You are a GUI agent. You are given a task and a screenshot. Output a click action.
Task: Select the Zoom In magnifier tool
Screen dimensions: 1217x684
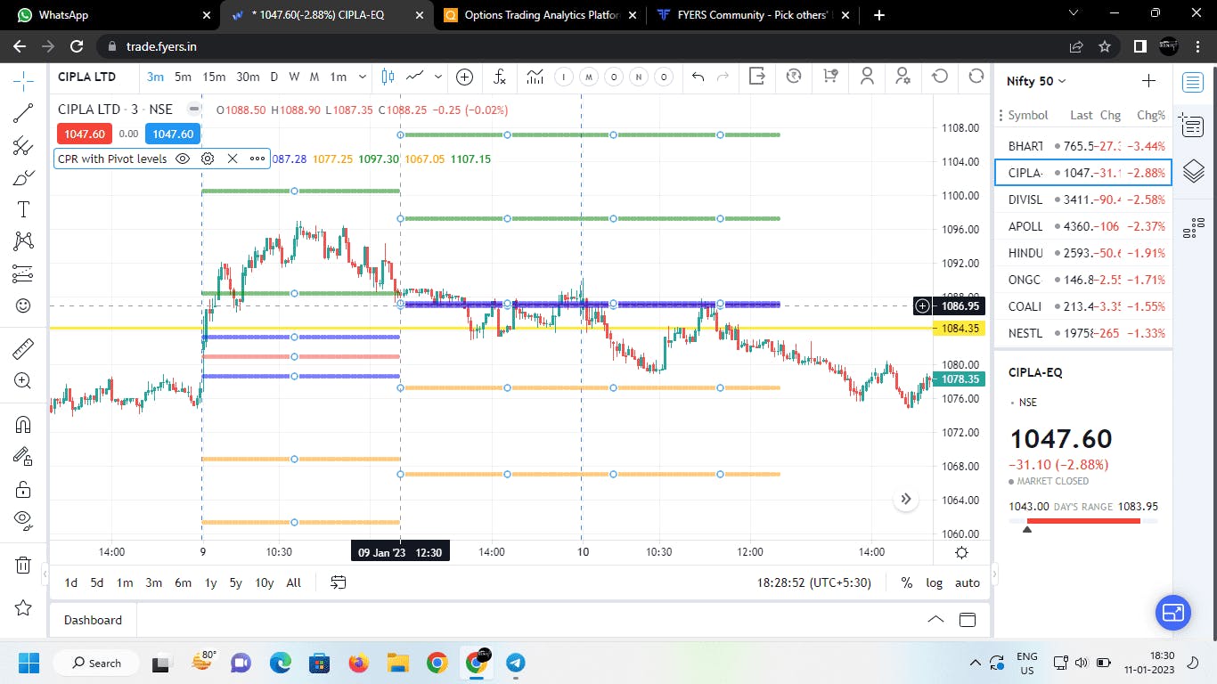coord(23,381)
